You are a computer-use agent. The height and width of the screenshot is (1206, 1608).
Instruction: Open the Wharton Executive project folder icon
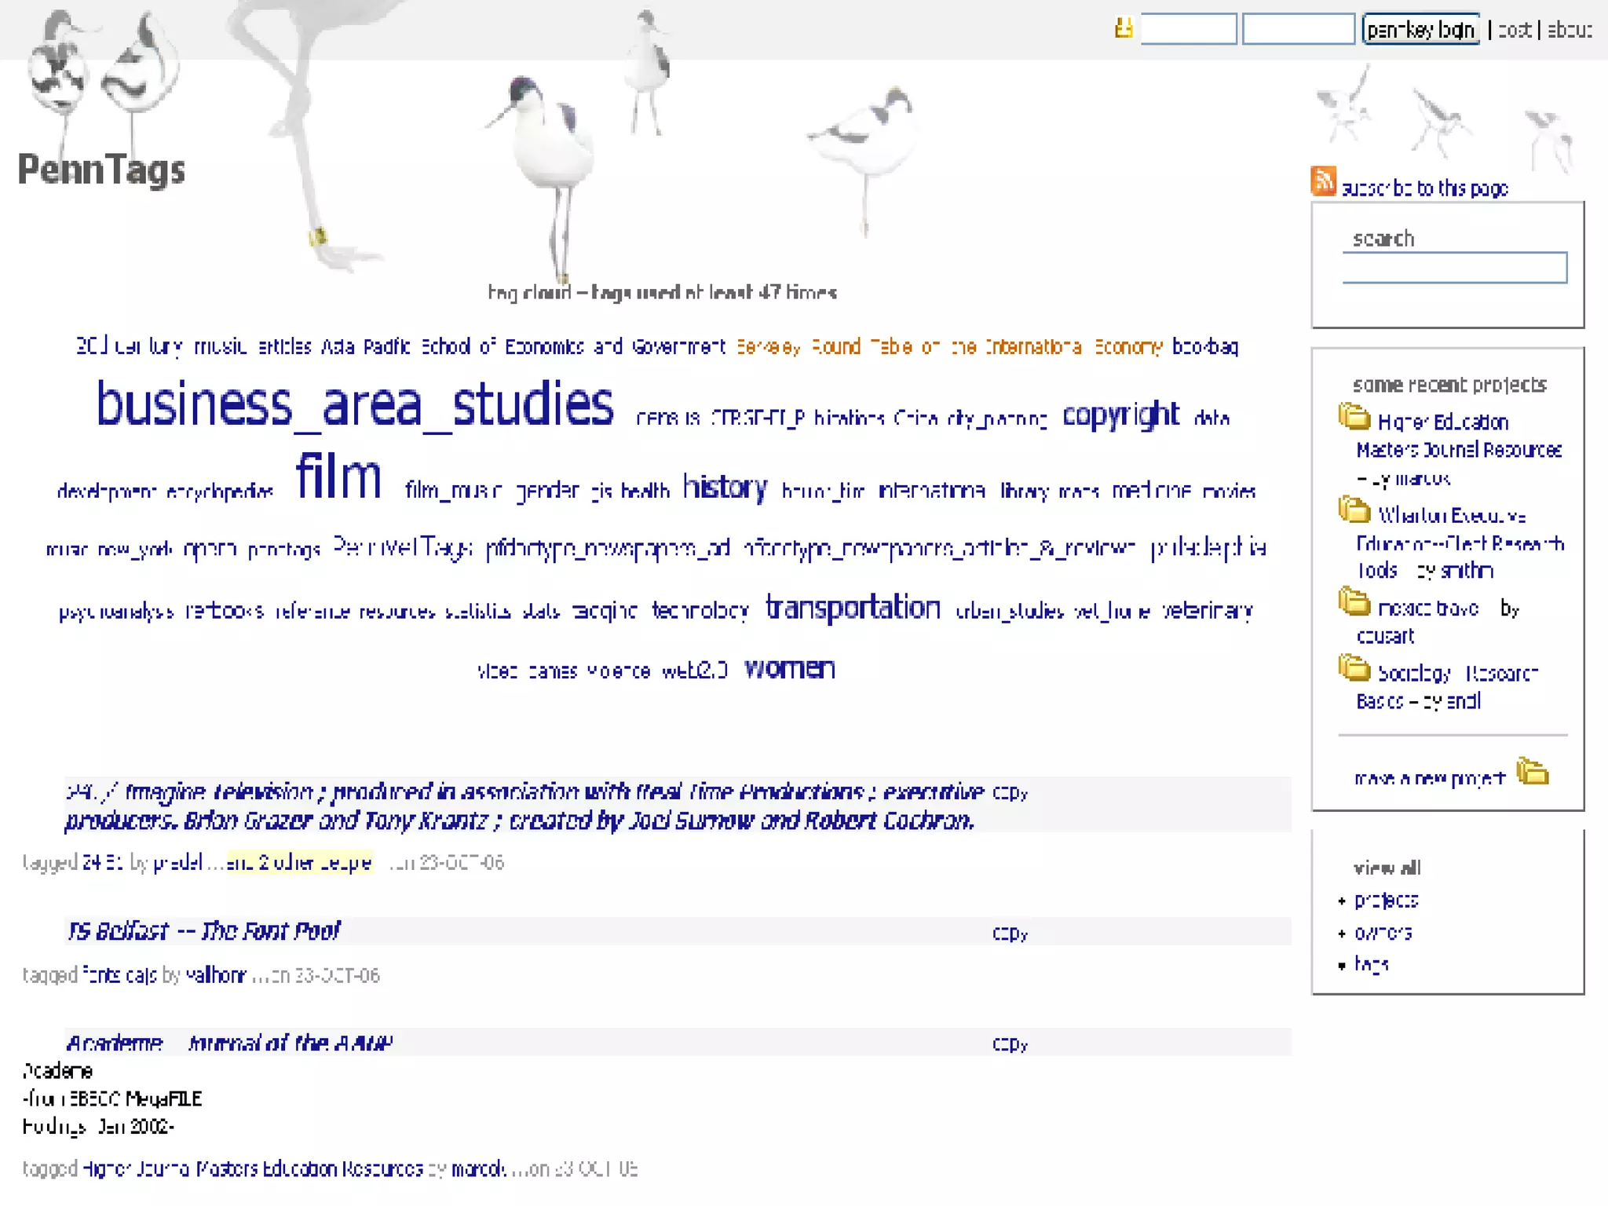[x=1354, y=510]
